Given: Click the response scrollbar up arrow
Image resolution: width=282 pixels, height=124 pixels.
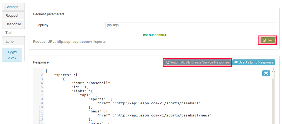Looking at the screenshot, I should pyautogui.click(x=273, y=69).
